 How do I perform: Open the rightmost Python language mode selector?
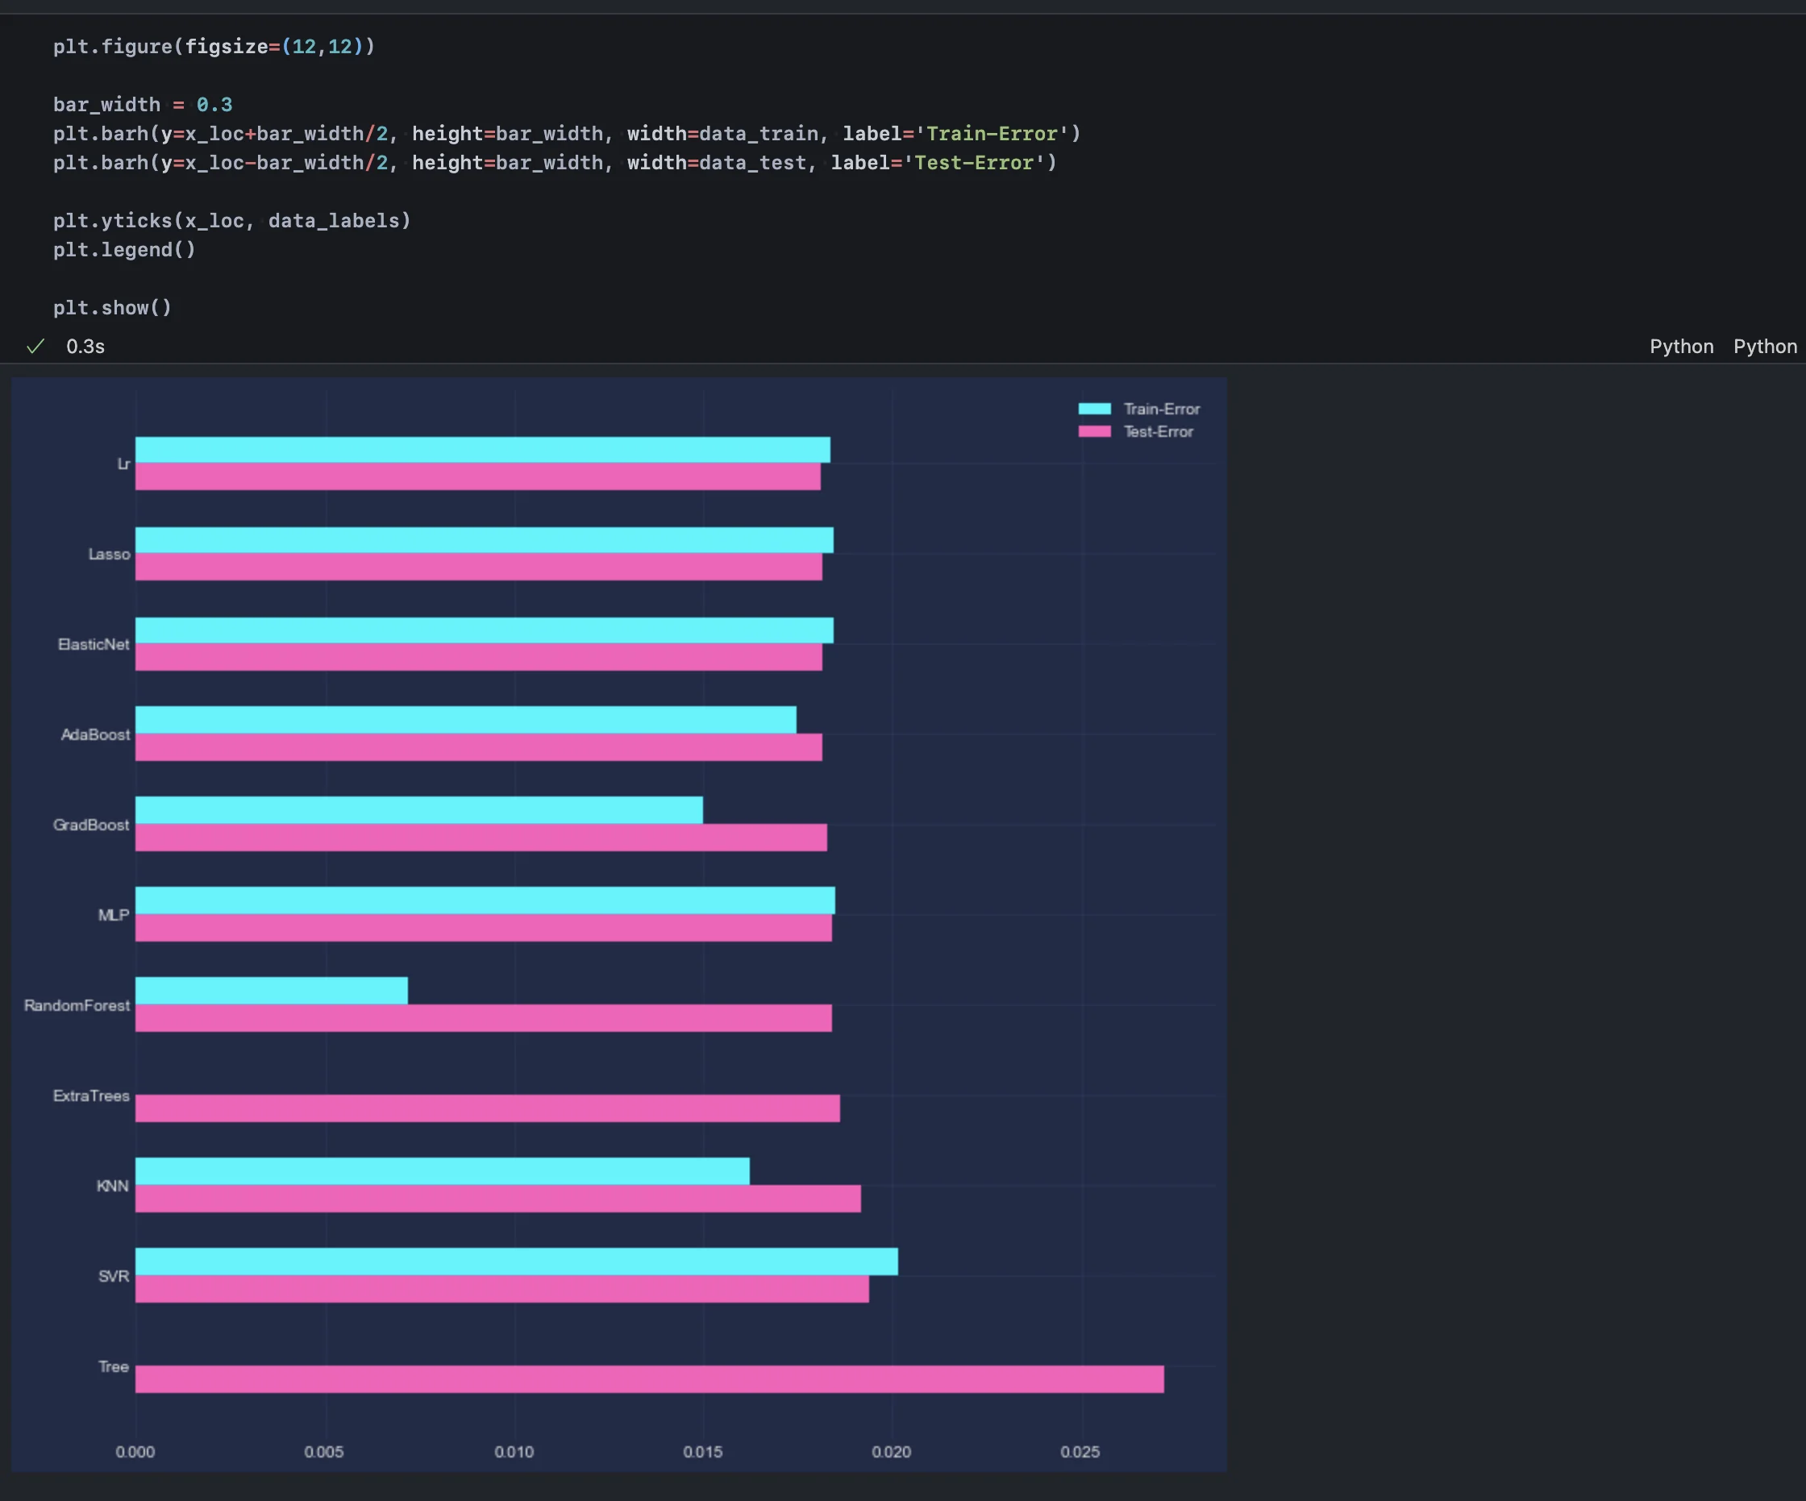[1764, 347]
